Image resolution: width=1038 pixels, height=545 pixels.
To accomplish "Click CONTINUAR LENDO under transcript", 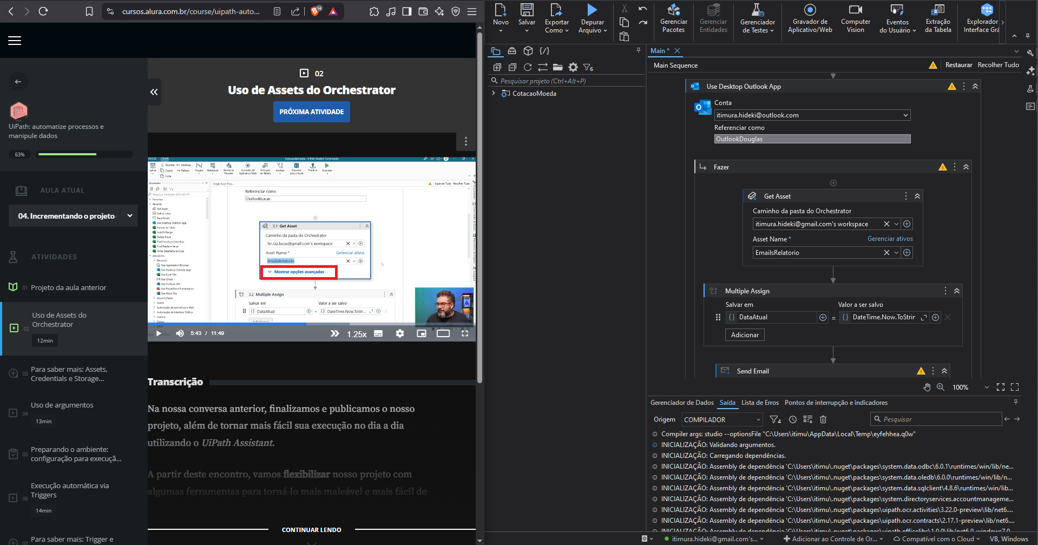I will pyautogui.click(x=312, y=530).
